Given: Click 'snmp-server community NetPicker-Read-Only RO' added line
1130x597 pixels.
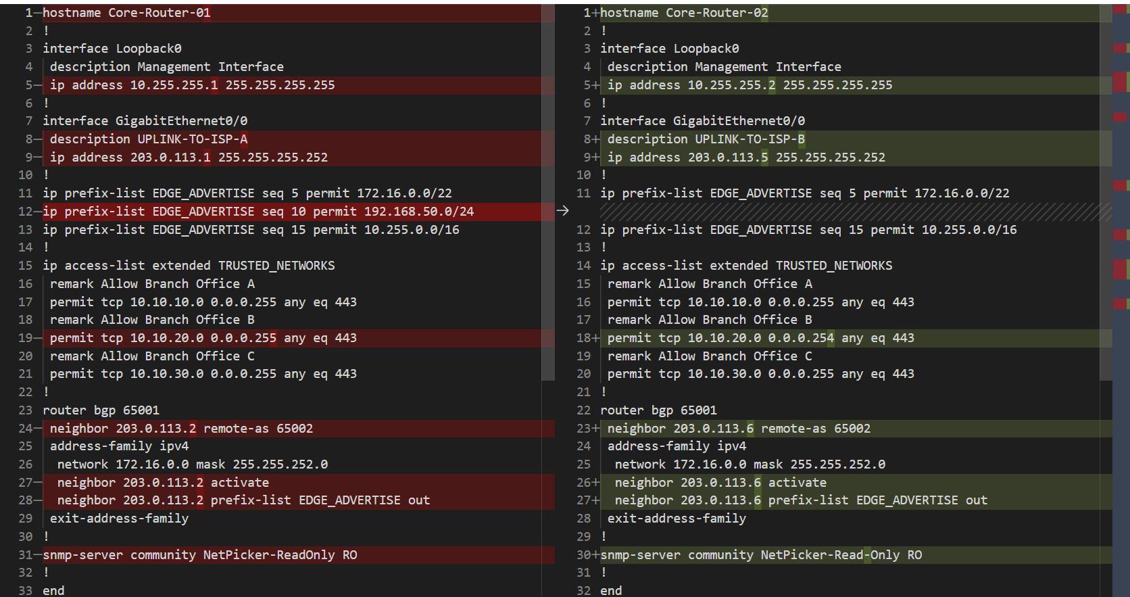Looking at the screenshot, I should [761, 555].
